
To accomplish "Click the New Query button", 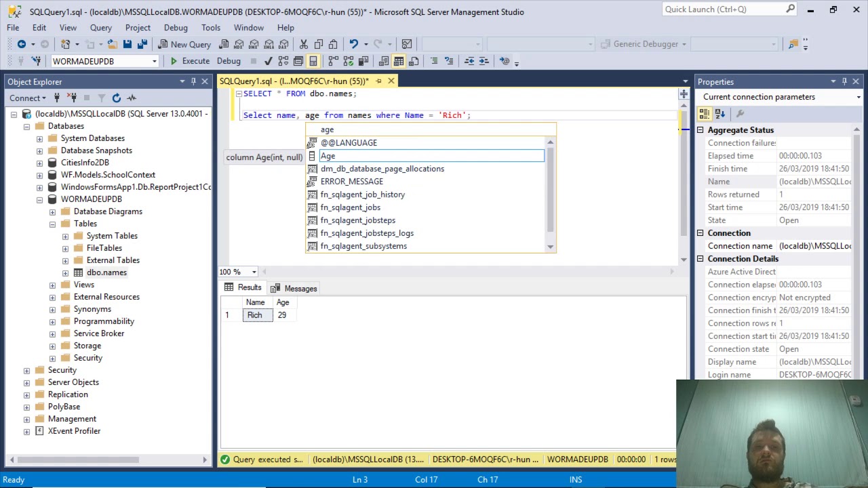I will (x=184, y=44).
